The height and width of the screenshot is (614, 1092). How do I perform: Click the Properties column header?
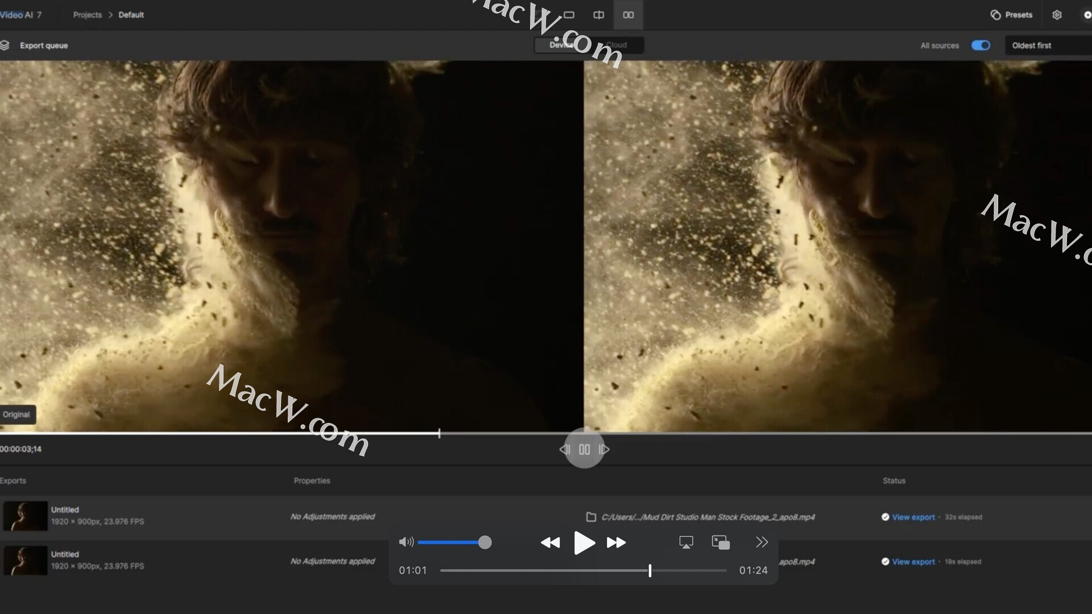312,480
